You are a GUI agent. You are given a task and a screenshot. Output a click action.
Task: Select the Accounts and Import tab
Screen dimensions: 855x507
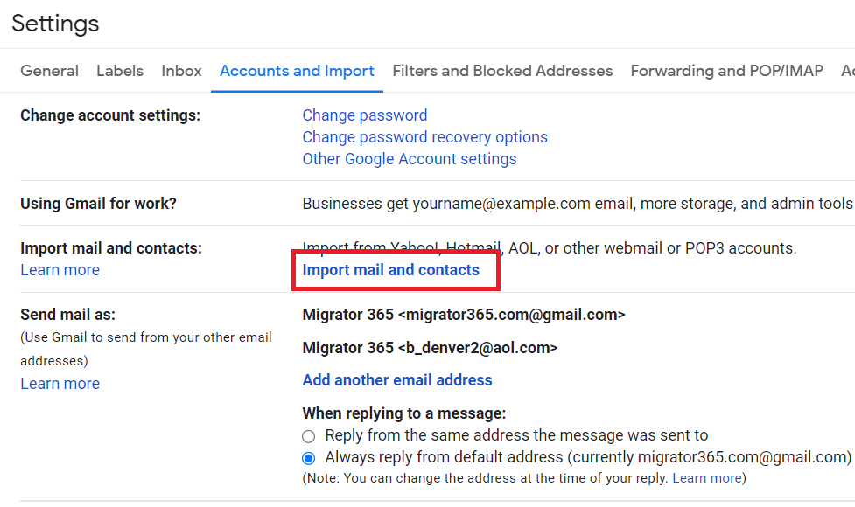297,71
